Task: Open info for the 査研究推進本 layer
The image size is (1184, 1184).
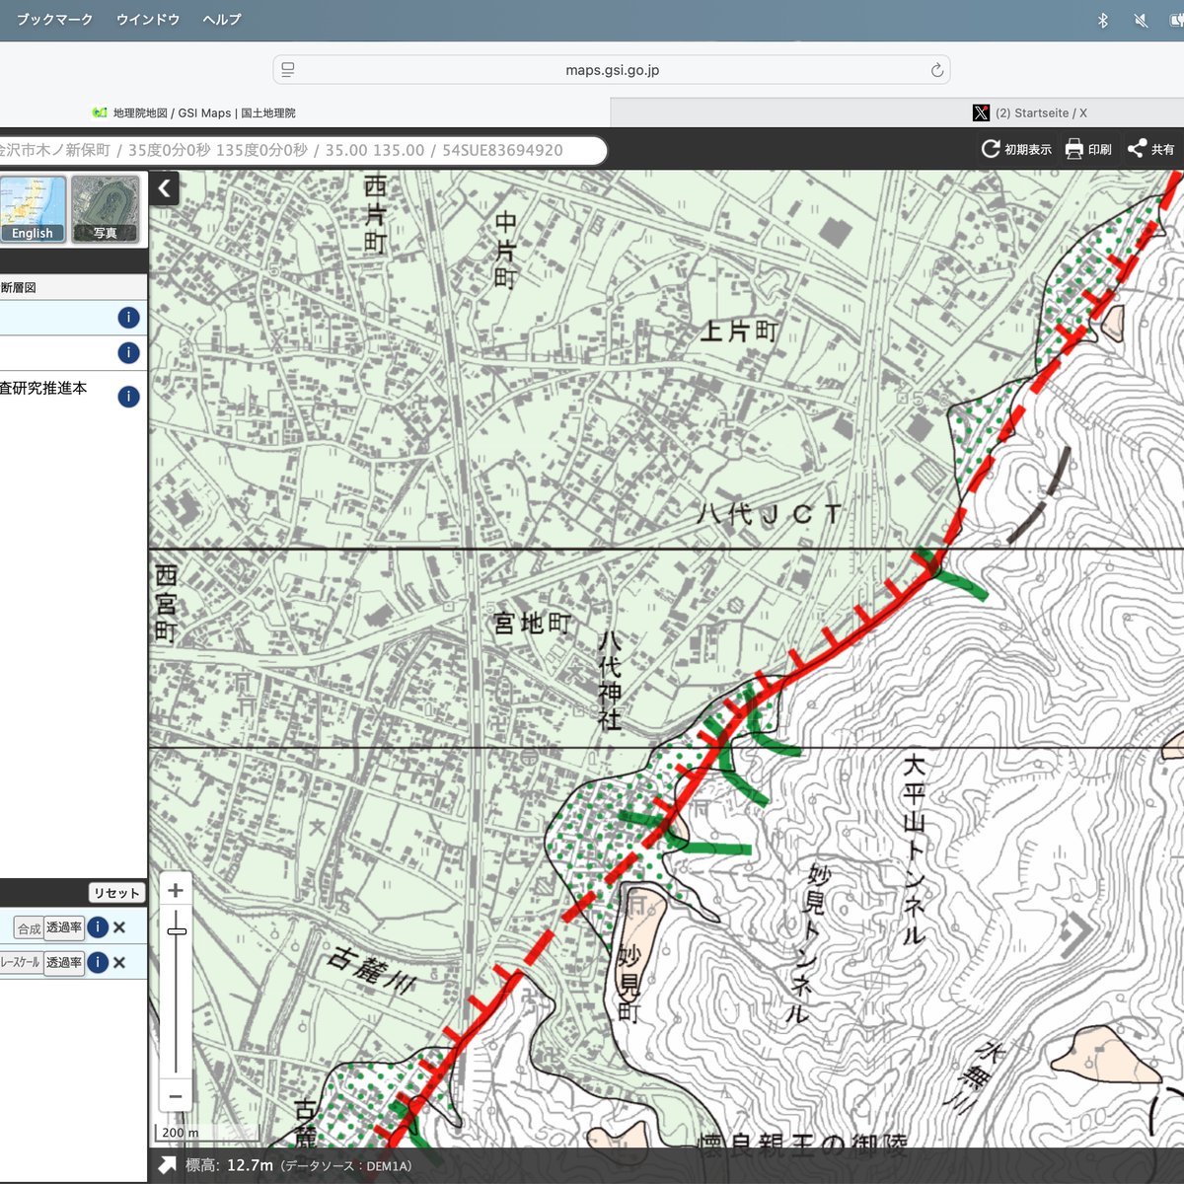Action: click(x=128, y=397)
